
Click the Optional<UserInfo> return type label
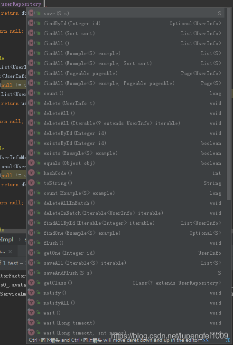point(195,23)
